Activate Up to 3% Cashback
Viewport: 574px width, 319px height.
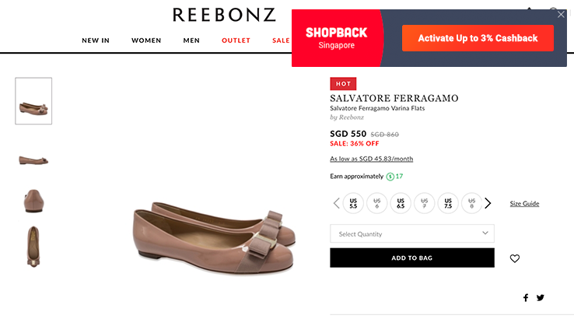pyautogui.click(x=478, y=38)
